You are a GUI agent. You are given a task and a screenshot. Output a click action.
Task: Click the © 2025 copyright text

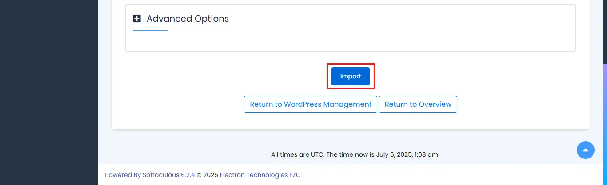208,175
